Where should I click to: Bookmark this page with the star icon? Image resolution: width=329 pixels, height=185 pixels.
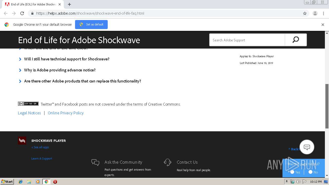click(x=305, y=13)
